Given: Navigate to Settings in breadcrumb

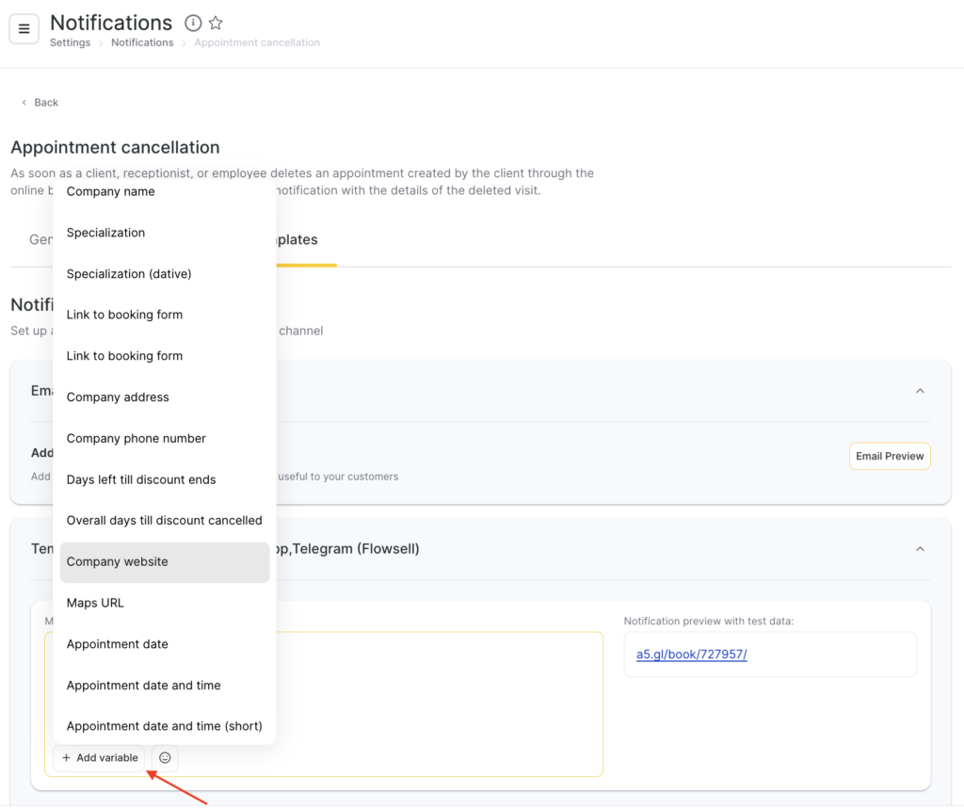Looking at the screenshot, I should pos(70,43).
